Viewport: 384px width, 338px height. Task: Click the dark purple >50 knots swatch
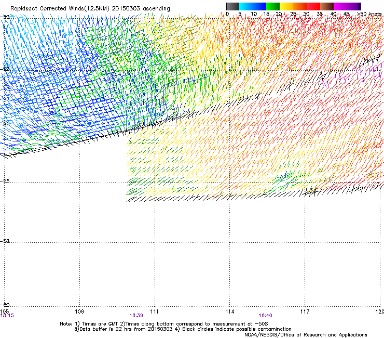click(x=360, y=6)
